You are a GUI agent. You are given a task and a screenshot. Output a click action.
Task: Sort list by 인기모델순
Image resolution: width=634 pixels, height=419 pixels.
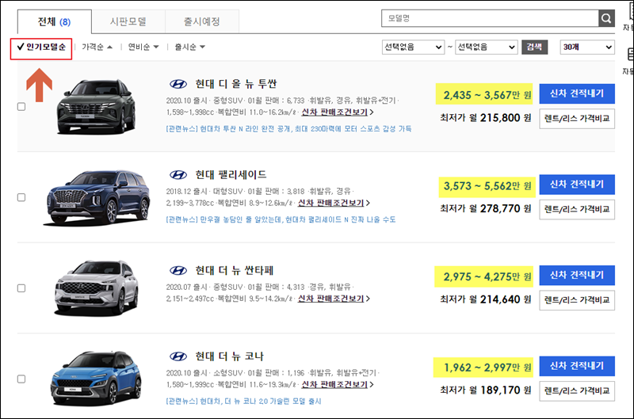pyautogui.click(x=41, y=47)
